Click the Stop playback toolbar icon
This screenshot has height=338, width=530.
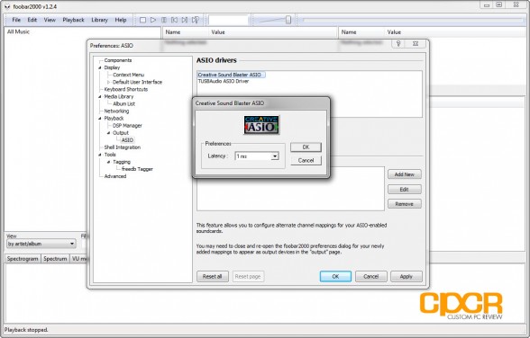pyautogui.click(x=142, y=20)
